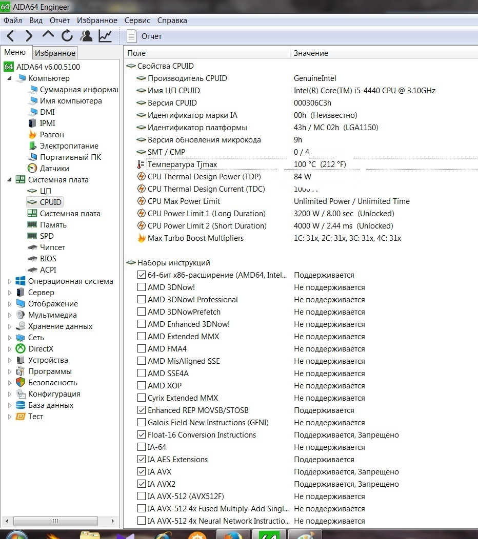This screenshot has height=539, width=478.
Task: Select the База данных tree item
Action: point(45,405)
